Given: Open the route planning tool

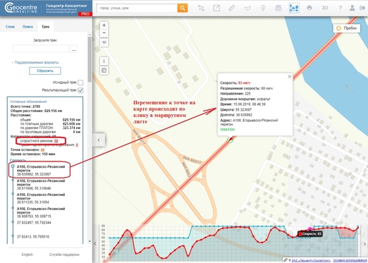Looking at the screenshot, I should pos(201,8).
